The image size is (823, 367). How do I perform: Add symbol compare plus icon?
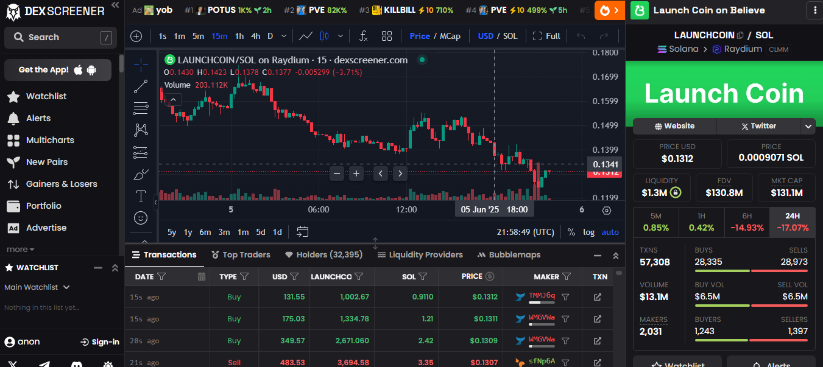136,36
